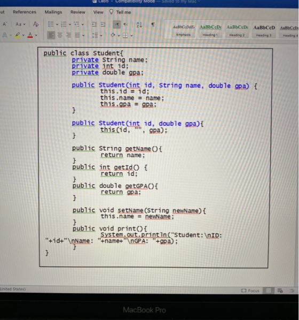This screenshot has width=299, height=320.
Task: Select center text alignment
Action: [60, 35]
